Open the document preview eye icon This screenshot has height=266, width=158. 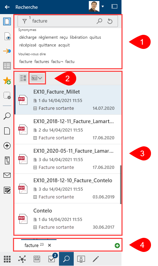tap(7, 37)
